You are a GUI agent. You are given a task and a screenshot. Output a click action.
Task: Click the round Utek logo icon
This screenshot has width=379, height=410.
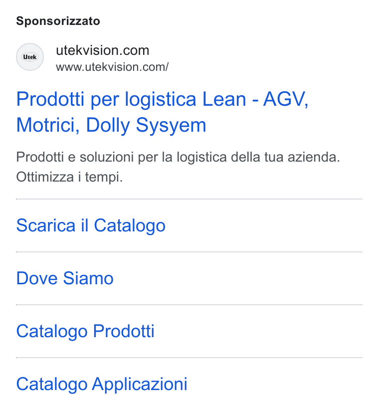(x=30, y=57)
